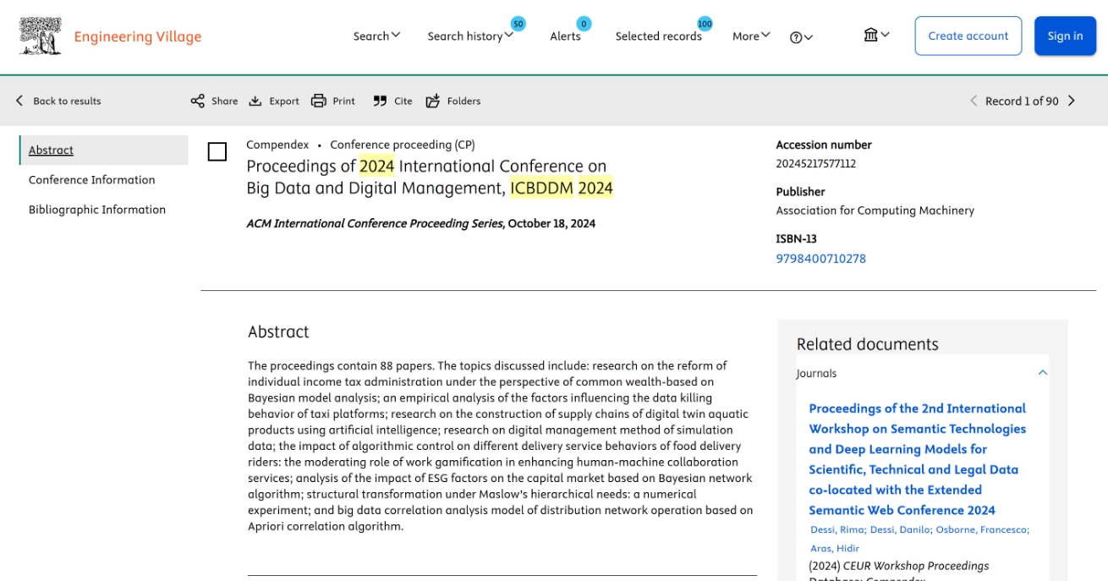Open the institution building icon menu
The width and height of the screenshot is (1108, 581).
pos(876,35)
